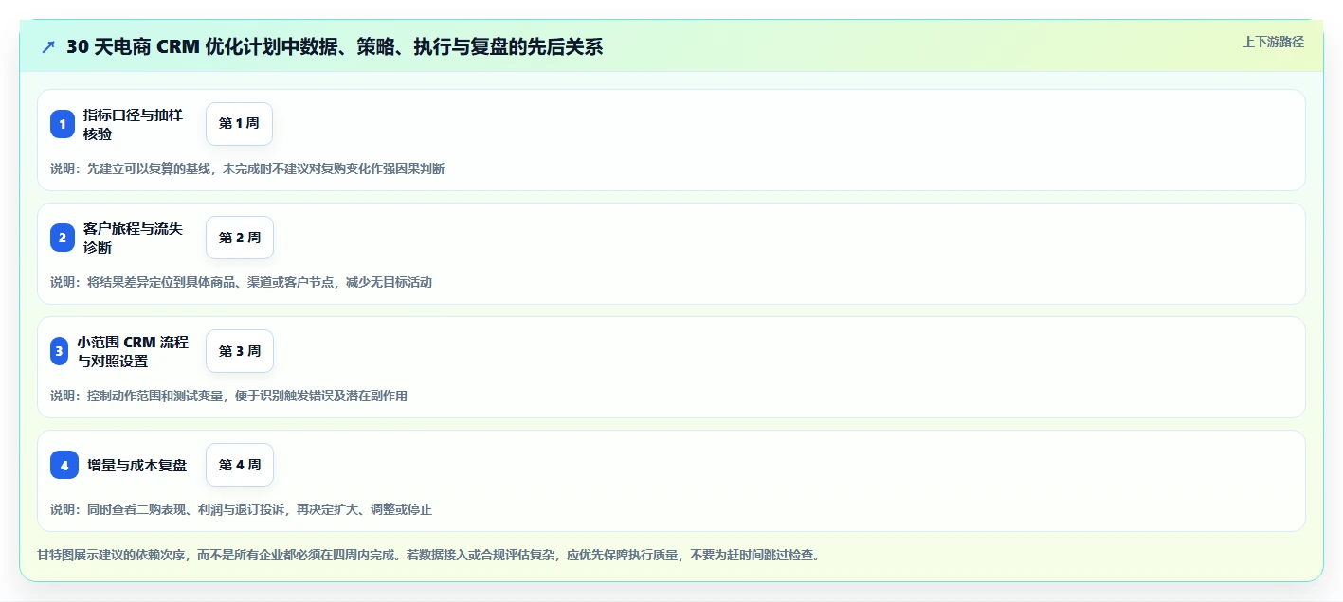The width and height of the screenshot is (1343, 602).
Task: Click the 客户旅程与流失诊断 step title
Action: pyautogui.click(x=133, y=238)
